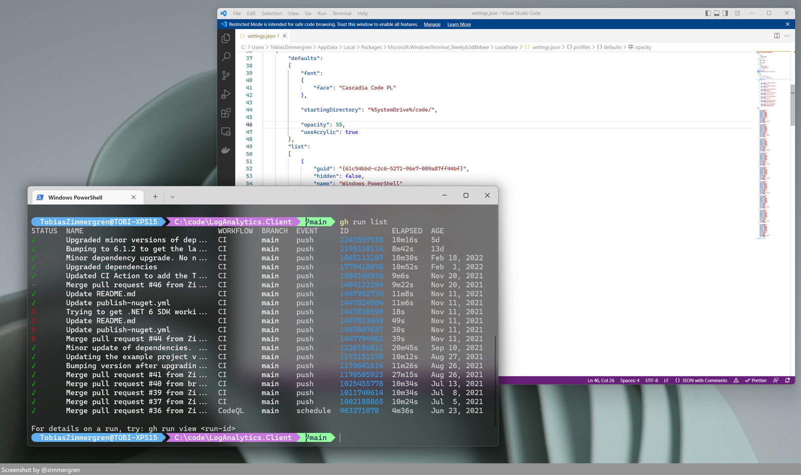Open the Learn More link
Viewport: 801px width, 475px height.
point(459,24)
